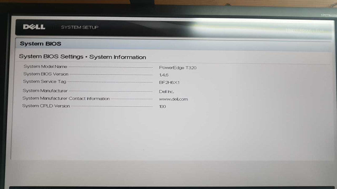Screen dimensions: 337x189
Task: Select the System Manufacturer label
Action: point(45,91)
